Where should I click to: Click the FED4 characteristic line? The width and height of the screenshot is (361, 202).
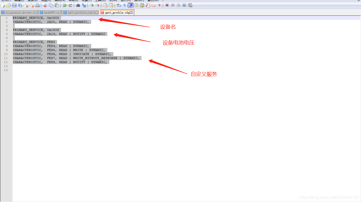point(51,46)
